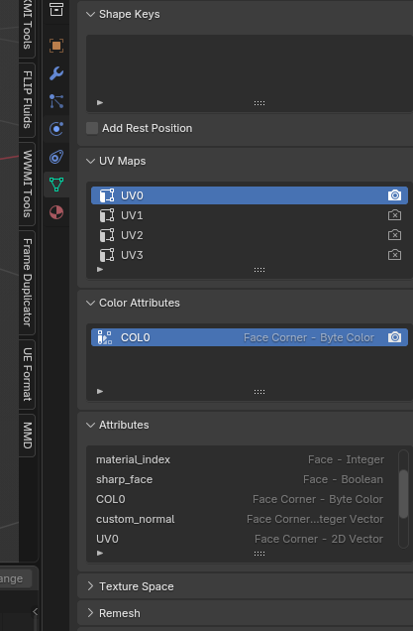Expand the Remesh panel
413x631 pixels.
click(x=91, y=613)
